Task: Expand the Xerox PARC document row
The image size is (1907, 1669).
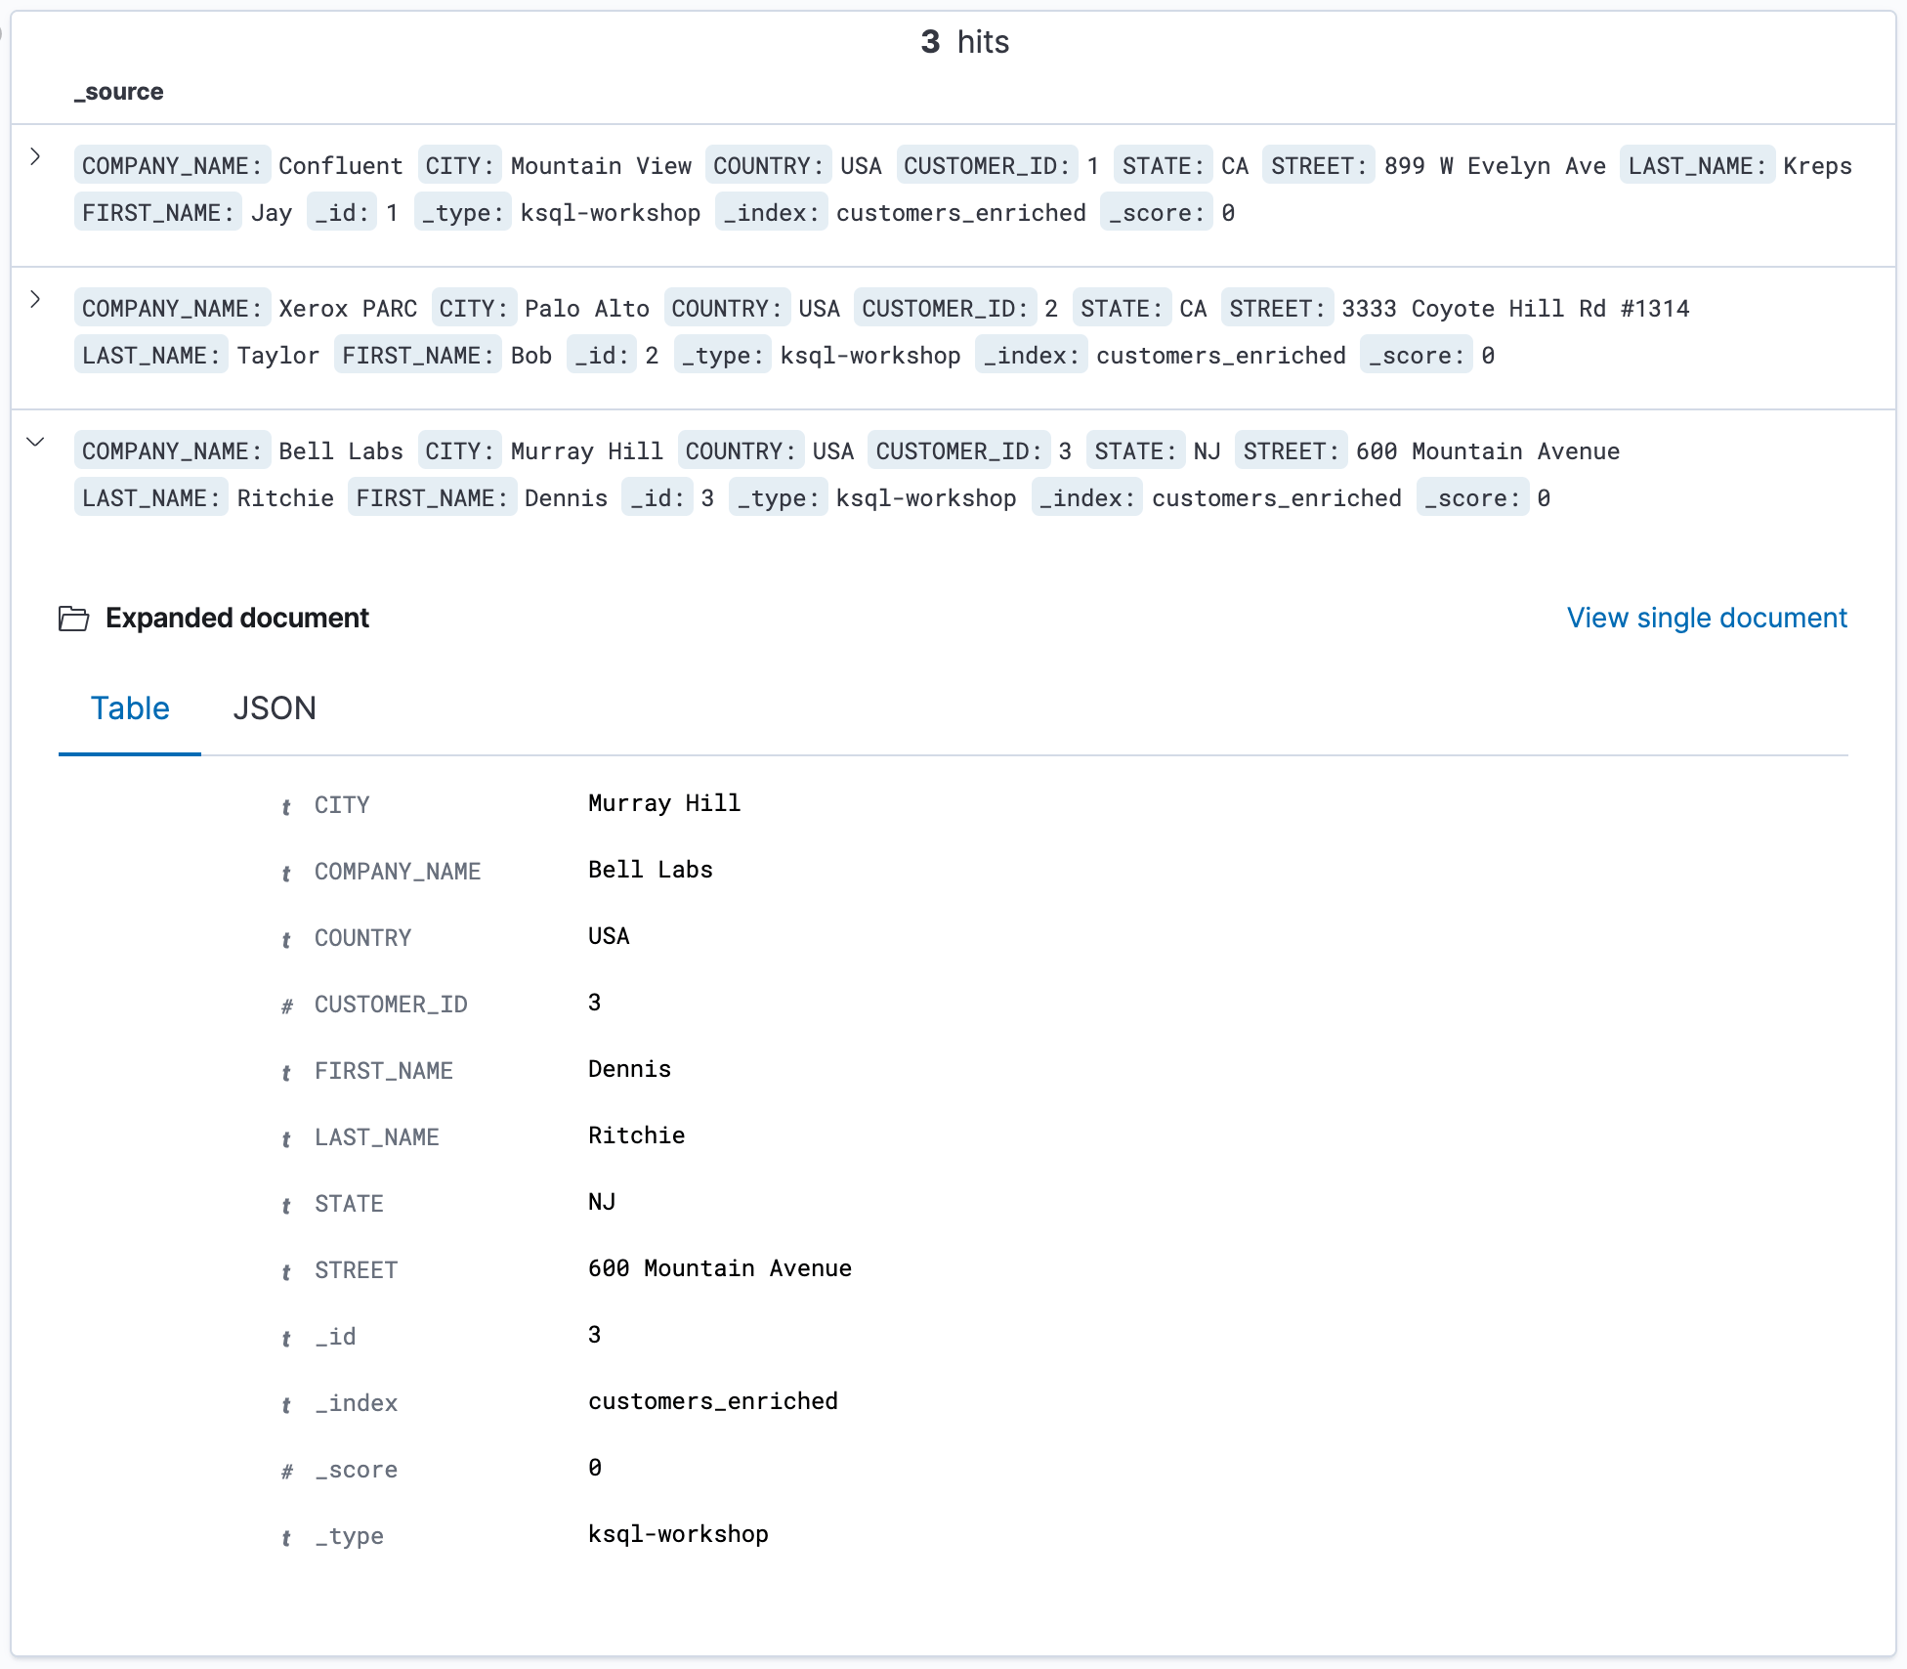Action: click(36, 299)
